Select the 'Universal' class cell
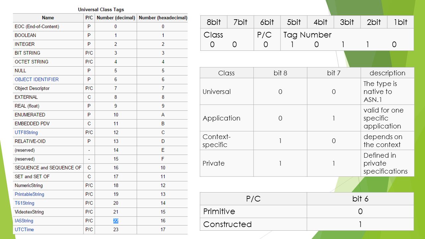Image resolution: width=425 pixels, height=239 pixels. 227,92
